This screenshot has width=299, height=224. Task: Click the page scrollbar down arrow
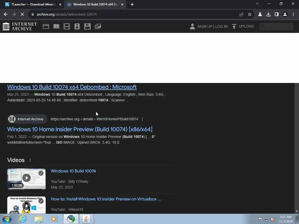click(296, 212)
